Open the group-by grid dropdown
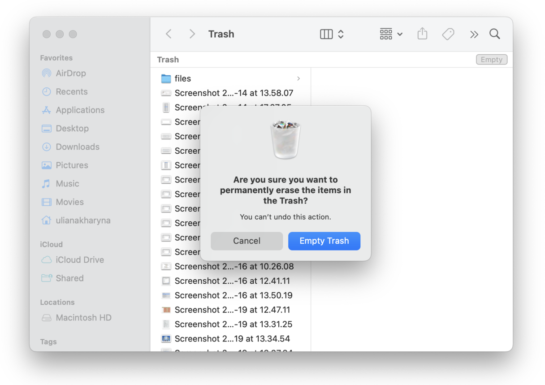This screenshot has width=545, height=385. tap(391, 34)
